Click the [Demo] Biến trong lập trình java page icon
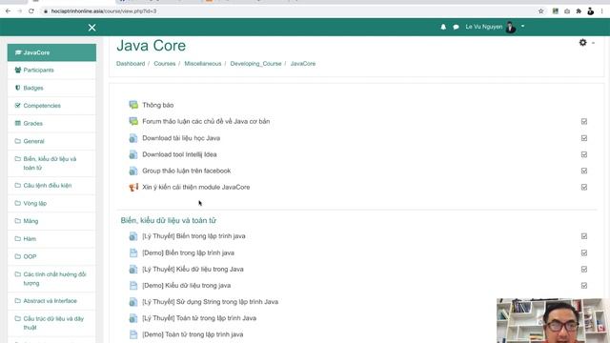 pyautogui.click(x=133, y=252)
